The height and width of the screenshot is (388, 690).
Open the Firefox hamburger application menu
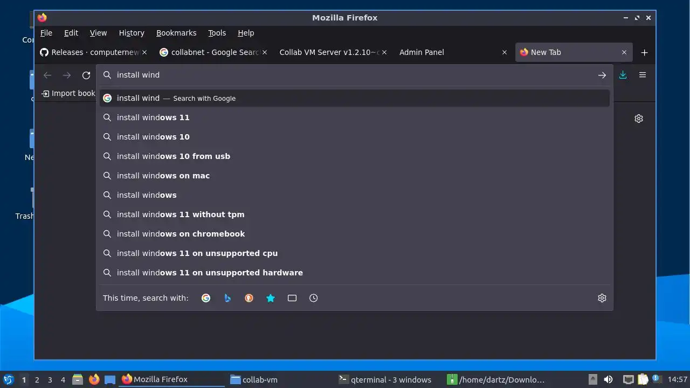point(643,75)
